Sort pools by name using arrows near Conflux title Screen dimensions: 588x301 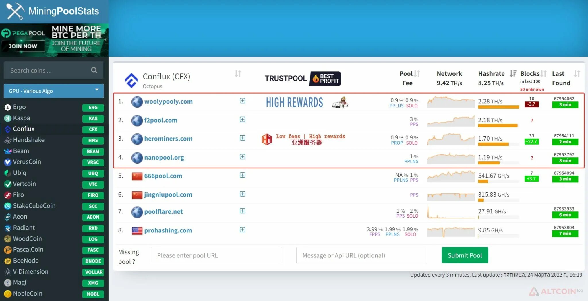tap(238, 74)
